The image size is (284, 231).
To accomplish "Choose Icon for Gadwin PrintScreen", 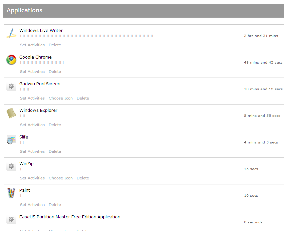I will coord(61,98).
